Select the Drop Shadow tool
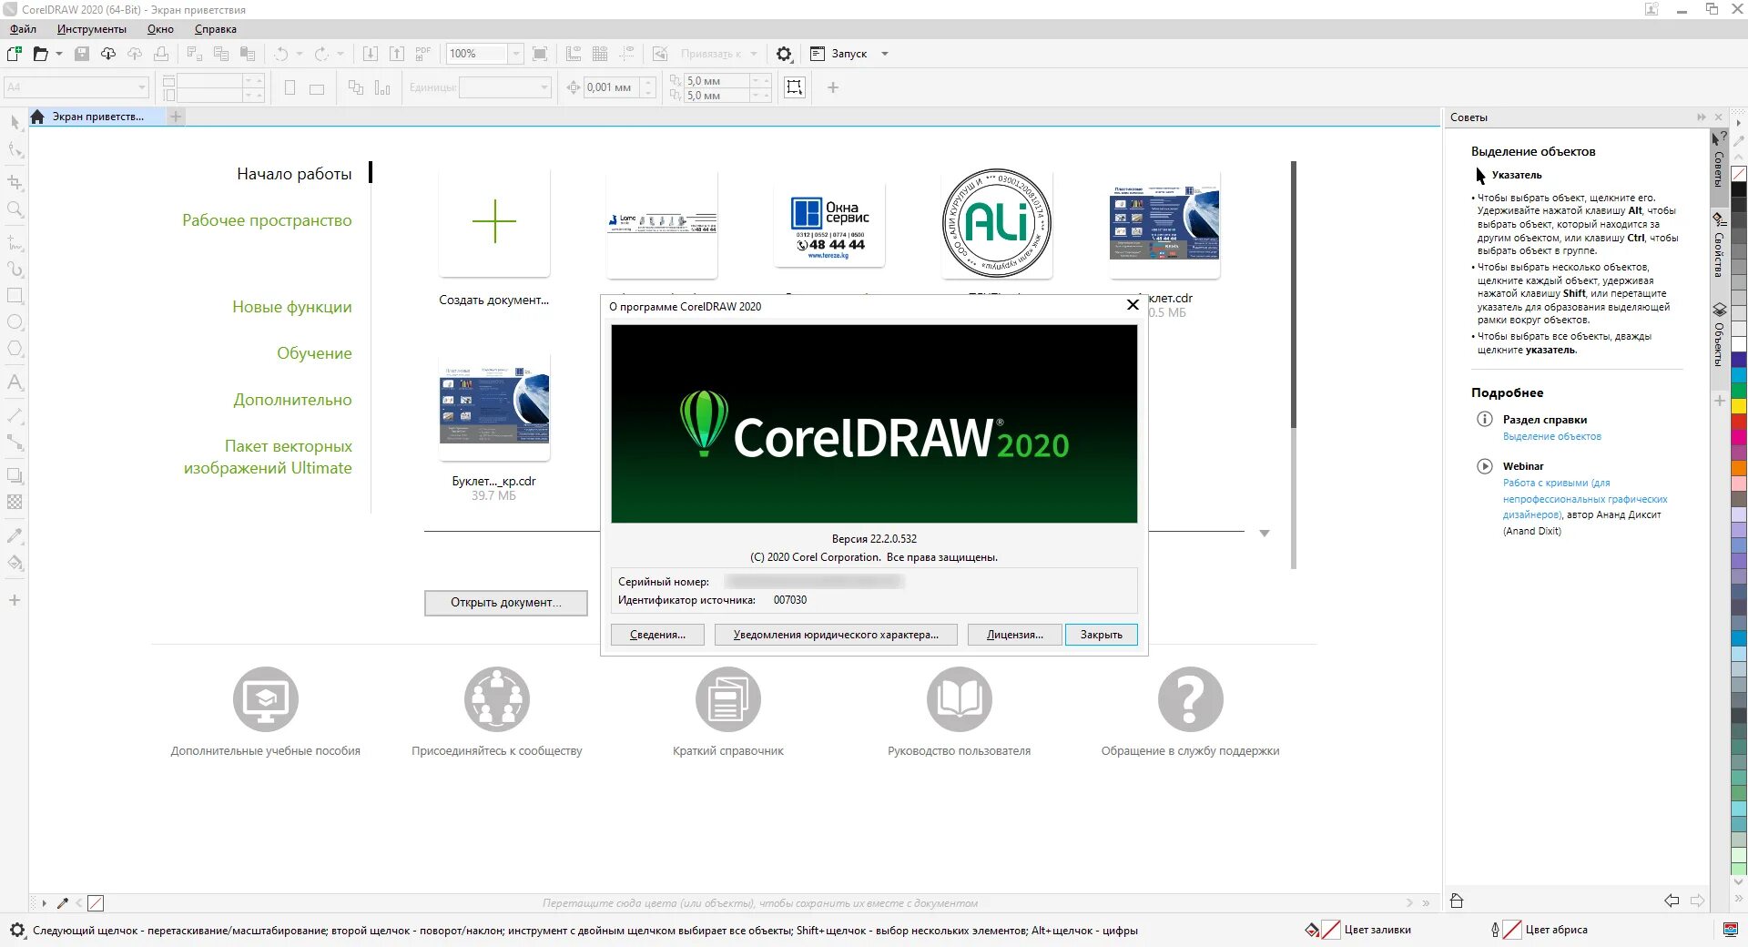1748x947 pixels. point(15,475)
